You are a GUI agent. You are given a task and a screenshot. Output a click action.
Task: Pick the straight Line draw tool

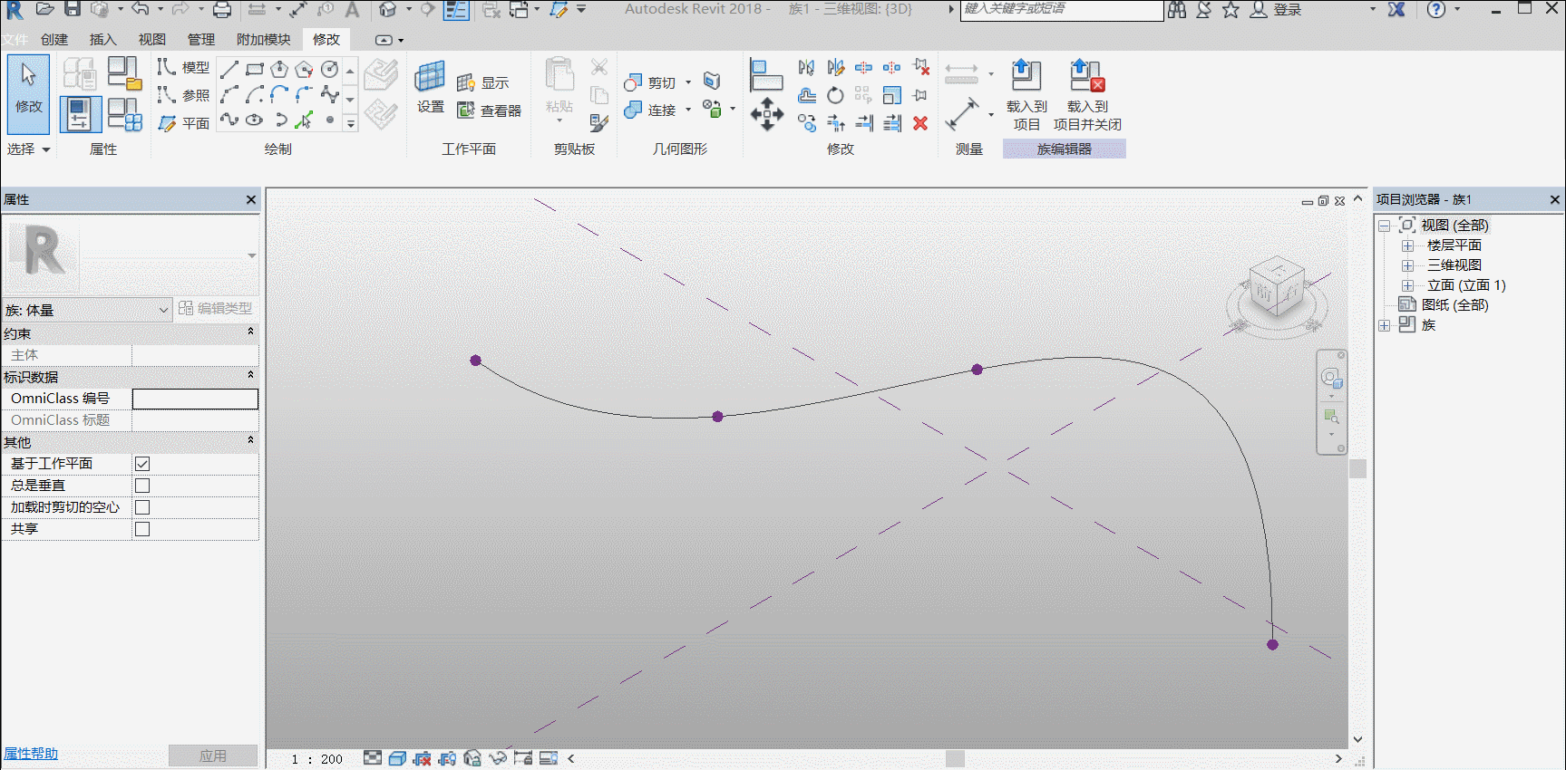(229, 69)
